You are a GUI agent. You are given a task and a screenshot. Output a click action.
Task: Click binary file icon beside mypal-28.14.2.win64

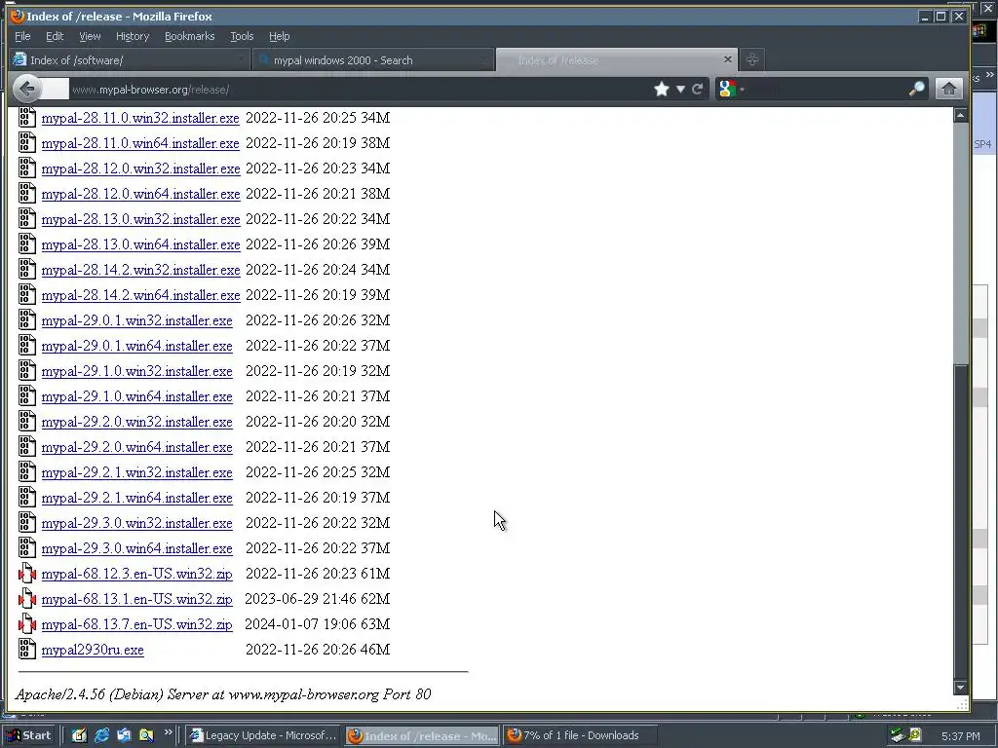tap(26, 294)
